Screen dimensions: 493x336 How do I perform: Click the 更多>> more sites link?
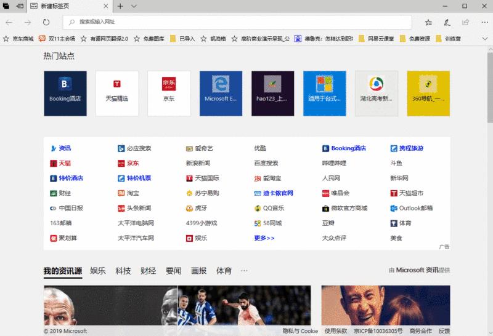[x=264, y=238]
